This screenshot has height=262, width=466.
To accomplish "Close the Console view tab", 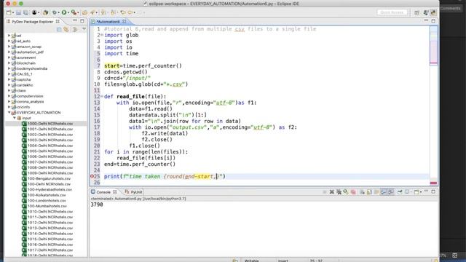I will [x=115, y=192].
